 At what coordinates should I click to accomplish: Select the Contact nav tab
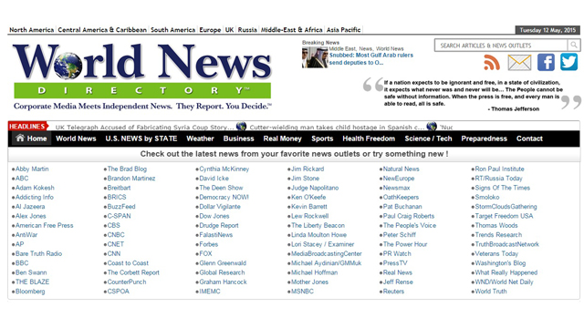point(529,138)
